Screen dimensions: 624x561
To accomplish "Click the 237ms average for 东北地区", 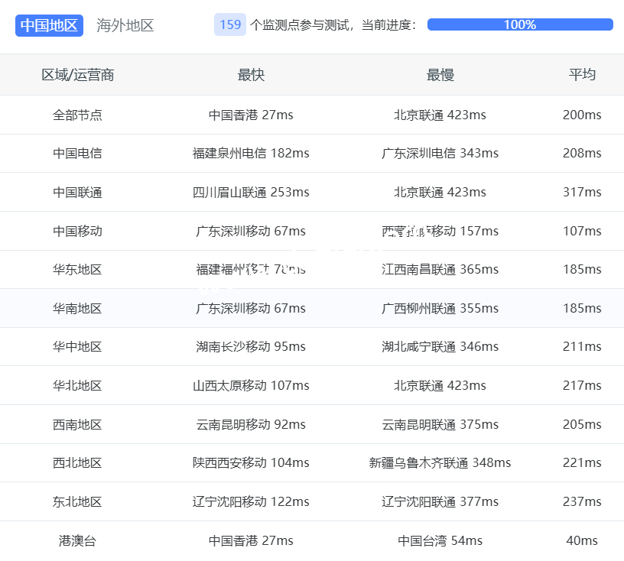I will click(582, 502).
